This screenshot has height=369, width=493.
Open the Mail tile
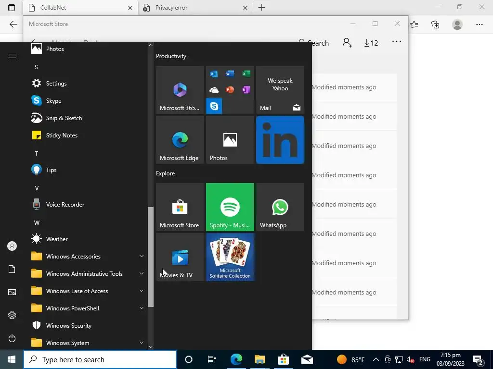(280, 90)
